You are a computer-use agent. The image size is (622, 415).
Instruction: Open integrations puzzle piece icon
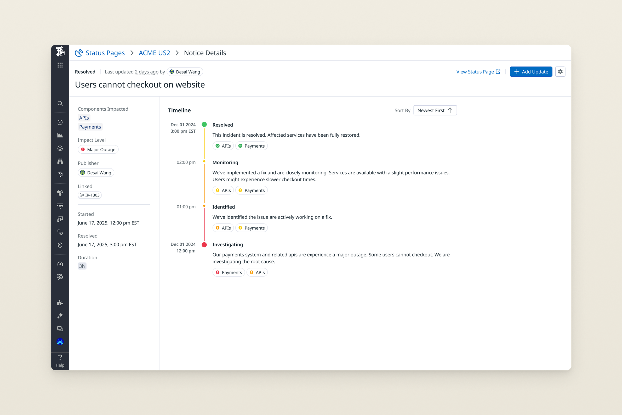click(x=60, y=302)
